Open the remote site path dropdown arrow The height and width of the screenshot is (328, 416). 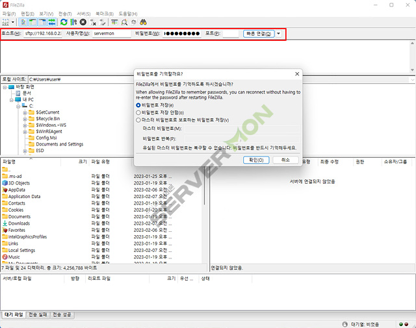[413, 79]
